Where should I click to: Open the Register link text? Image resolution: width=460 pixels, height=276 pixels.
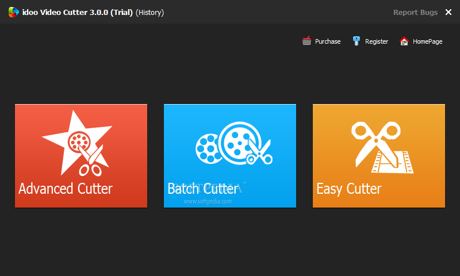tap(377, 41)
